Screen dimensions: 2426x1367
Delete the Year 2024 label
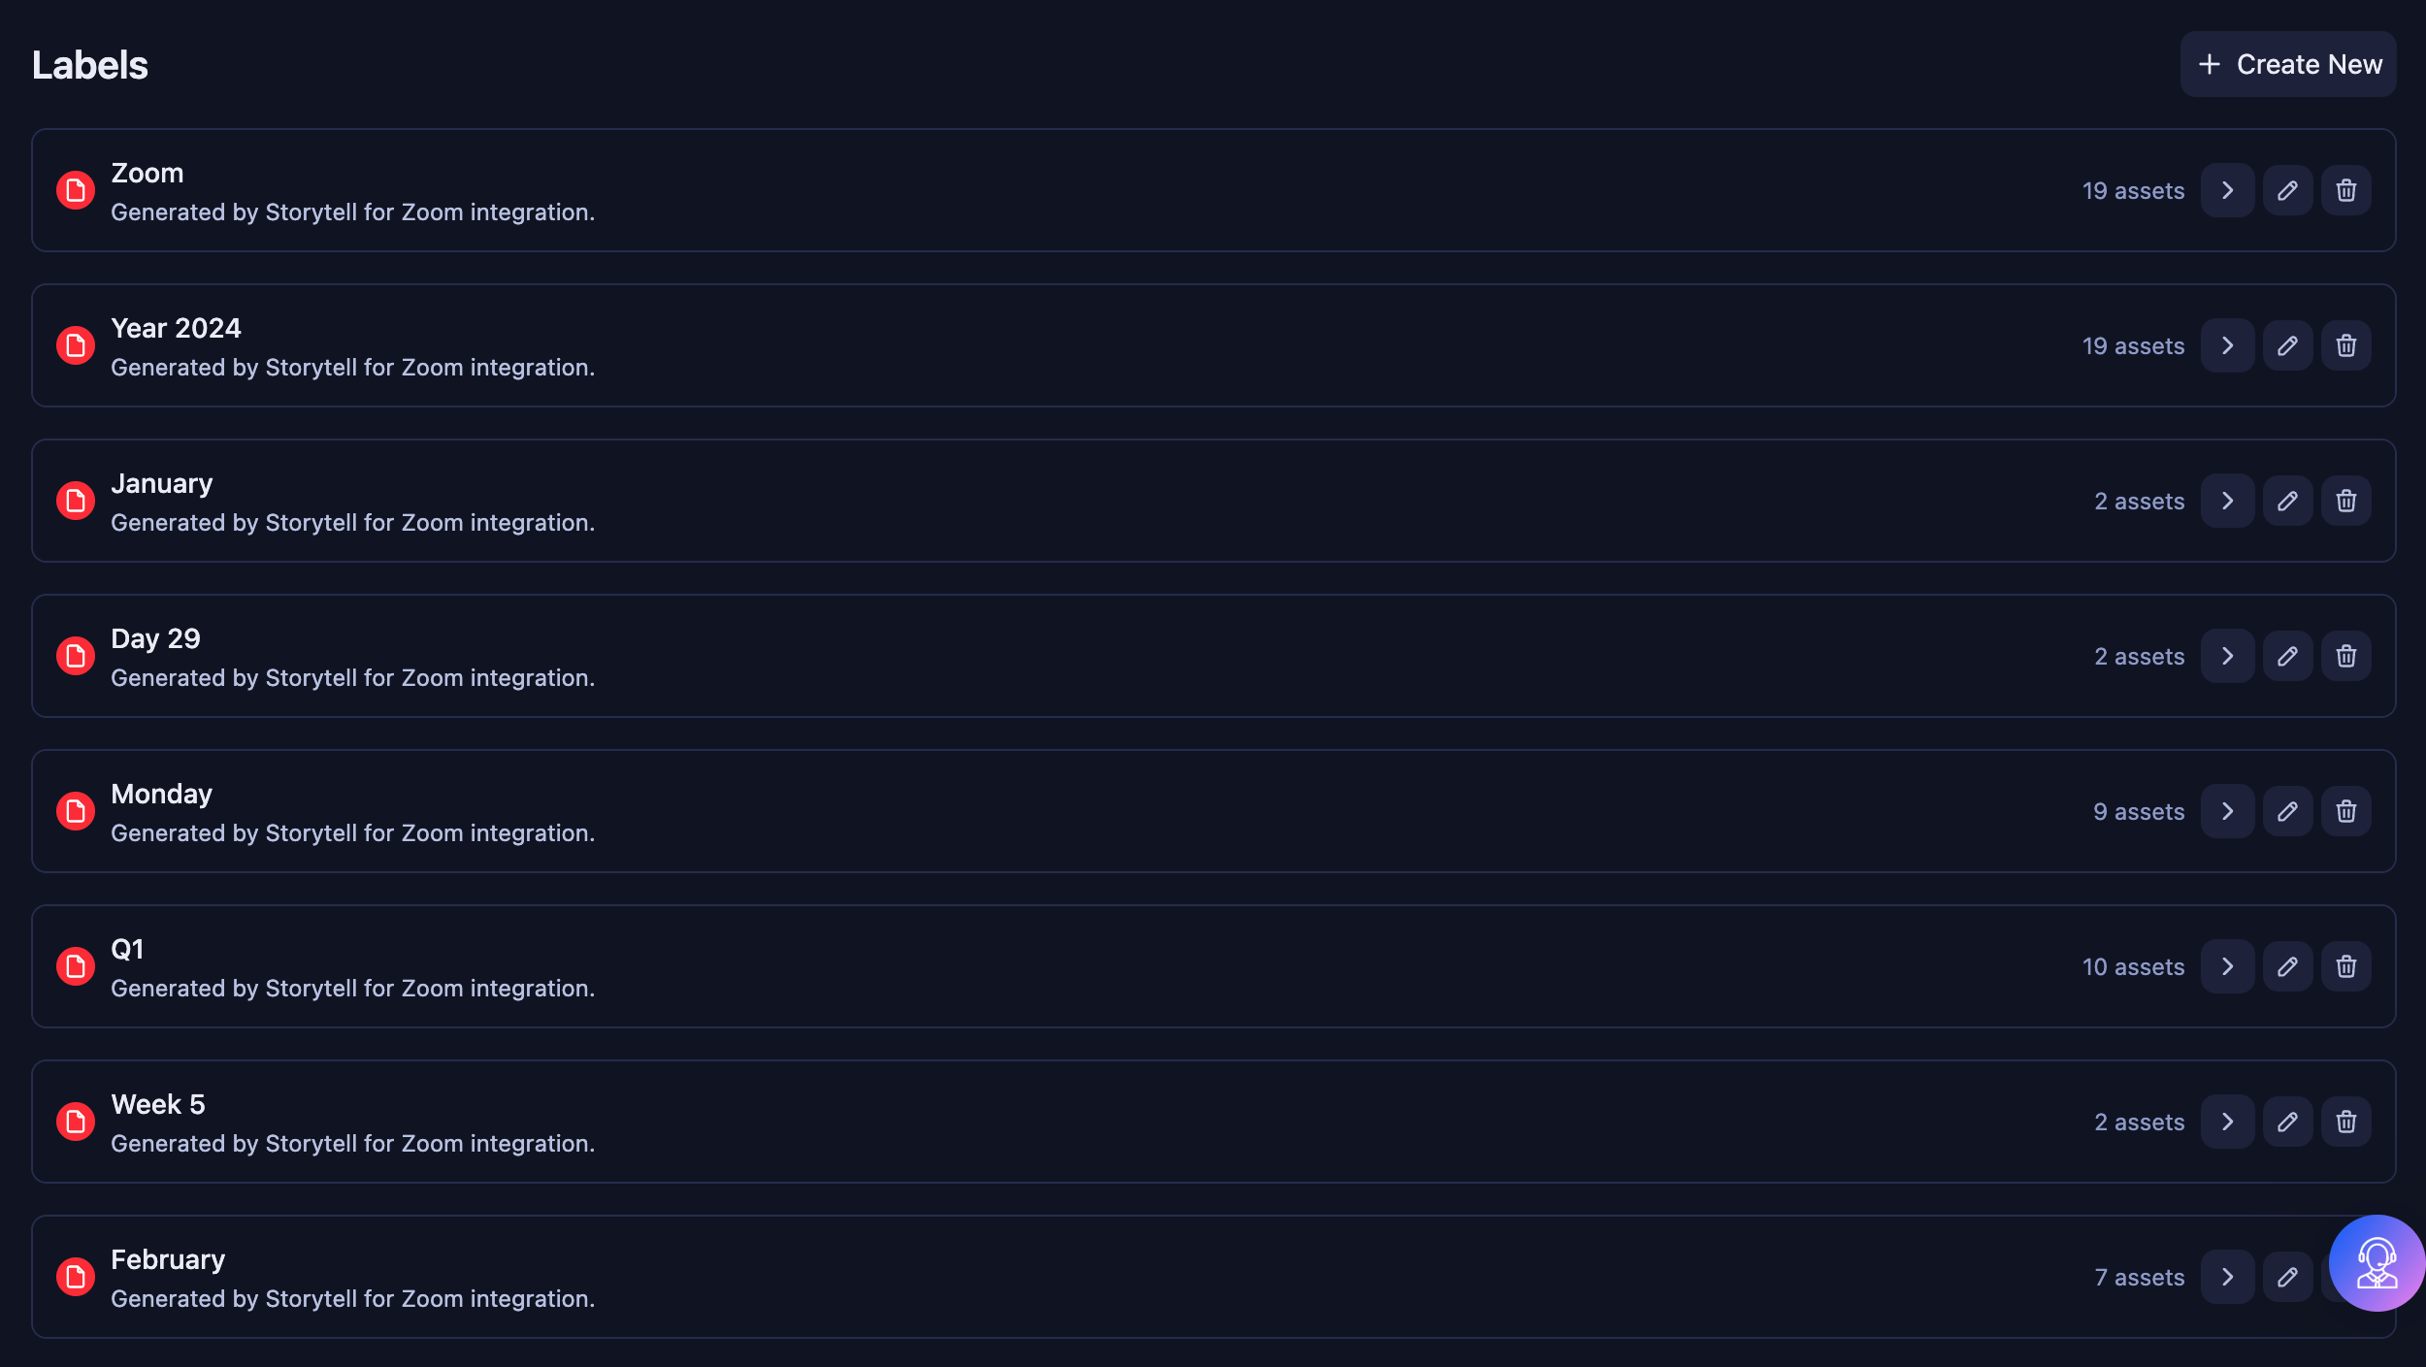coord(2345,345)
